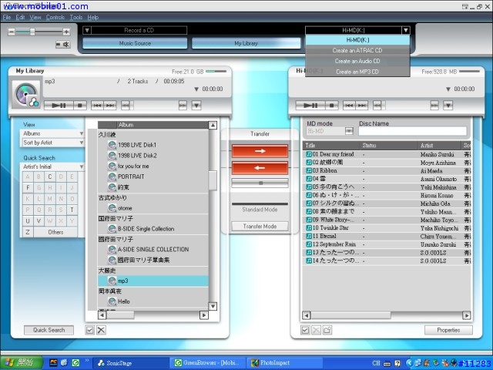Click the Quick Search button

coord(49,330)
